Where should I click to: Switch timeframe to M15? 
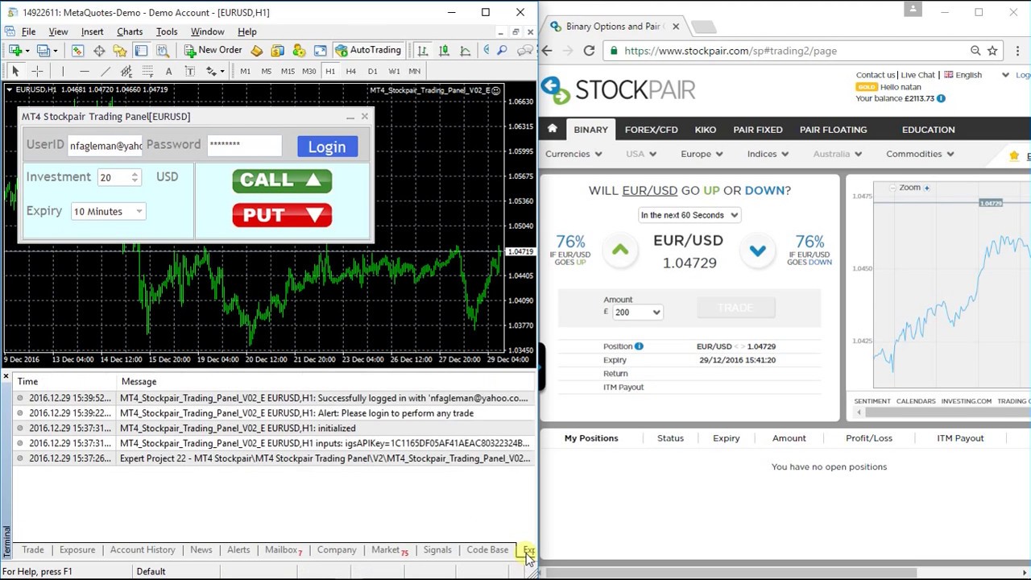click(288, 71)
